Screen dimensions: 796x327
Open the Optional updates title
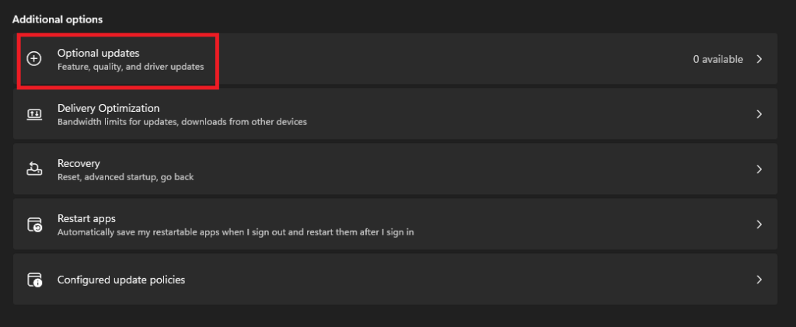pos(97,53)
